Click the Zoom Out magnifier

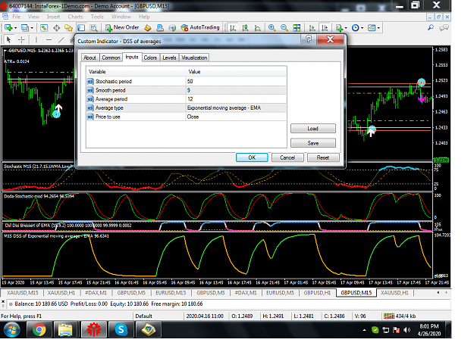tap(284, 28)
